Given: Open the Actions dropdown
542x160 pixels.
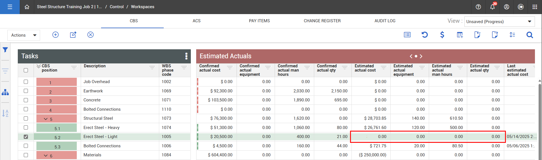Looking at the screenshot, I should [24, 35].
